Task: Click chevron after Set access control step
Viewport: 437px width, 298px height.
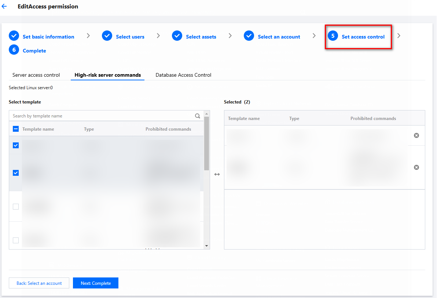Action: pyautogui.click(x=399, y=36)
